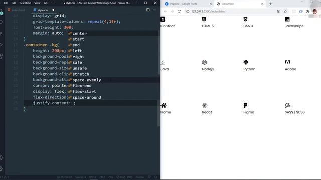Open the Go menu
Screen dimensions: 321x180
[46, 3]
